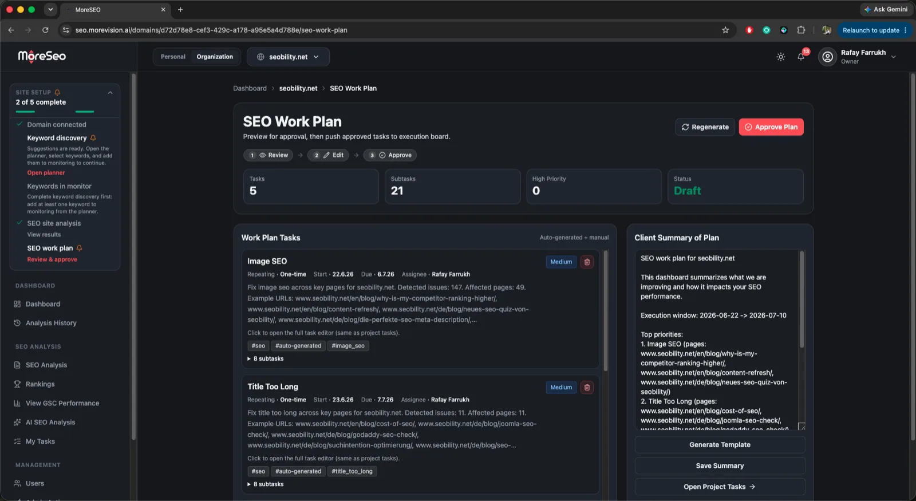Click the MoreSeo logo
Screen dimensions: 916x501
[42, 56]
